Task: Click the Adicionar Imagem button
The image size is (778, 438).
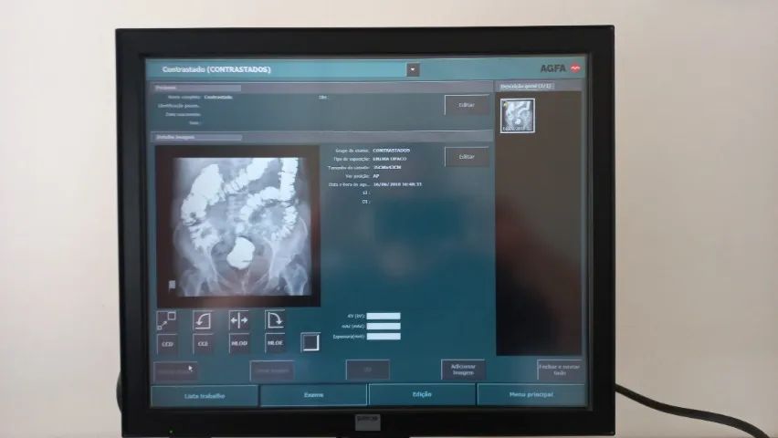Action: (463, 370)
